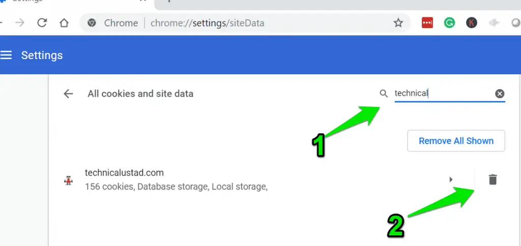The image size is (521, 246).
Task: Click the technicalustad.com favicon
Action: (x=69, y=180)
